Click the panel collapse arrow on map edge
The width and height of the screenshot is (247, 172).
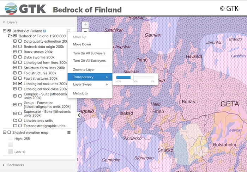[79, 115]
